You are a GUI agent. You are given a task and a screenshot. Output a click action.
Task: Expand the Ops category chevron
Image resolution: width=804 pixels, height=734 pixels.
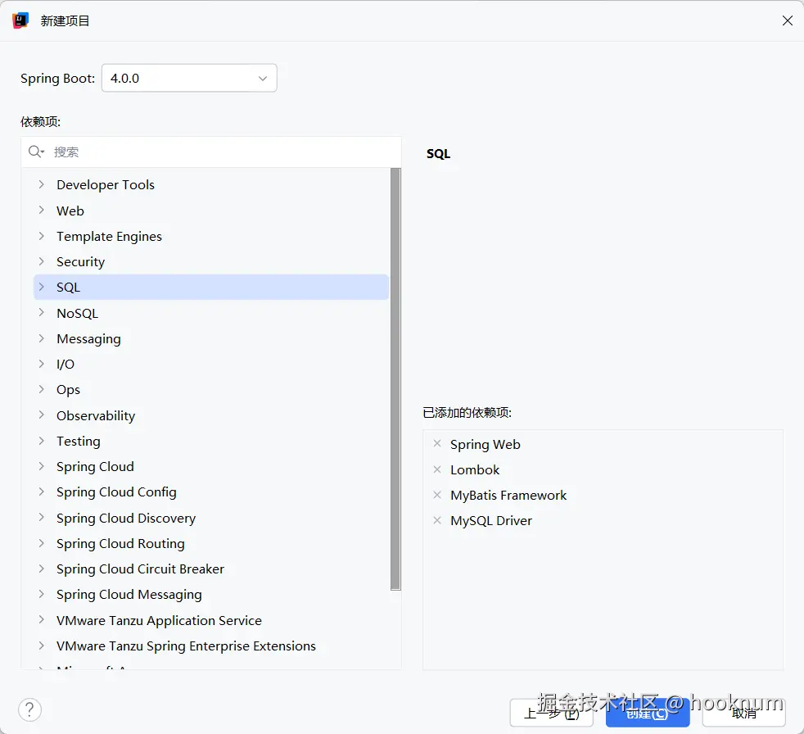point(42,389)
